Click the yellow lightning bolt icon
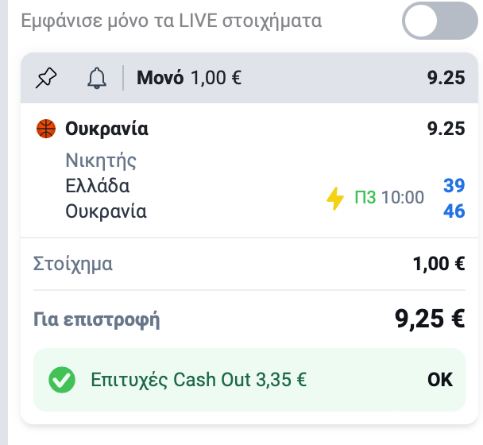This screenshot has height=445, width=483. click(335, 199)
